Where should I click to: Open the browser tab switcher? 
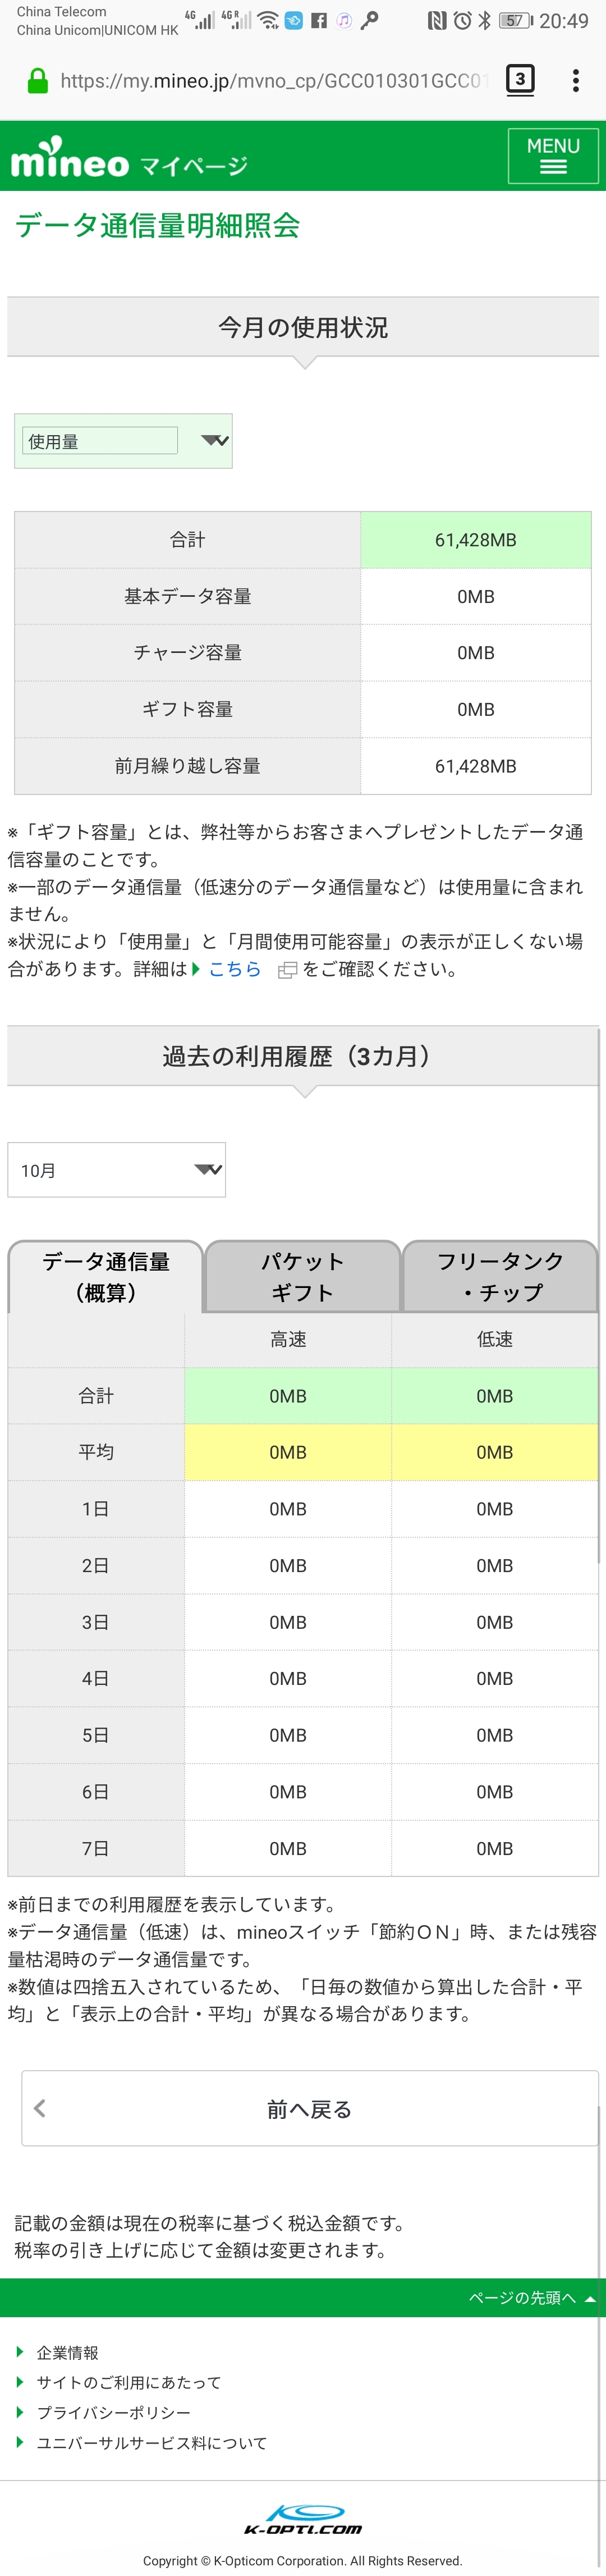(519, 80)
